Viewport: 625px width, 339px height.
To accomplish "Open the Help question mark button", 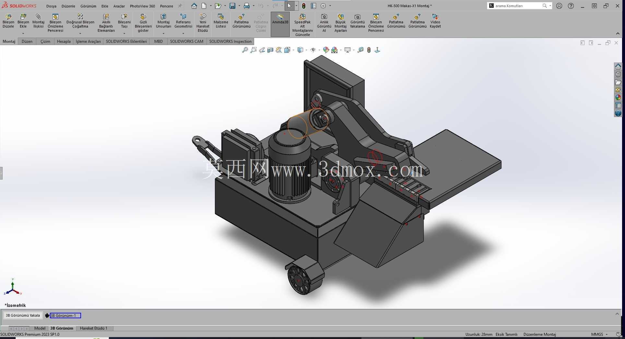I will pos(571,6).
